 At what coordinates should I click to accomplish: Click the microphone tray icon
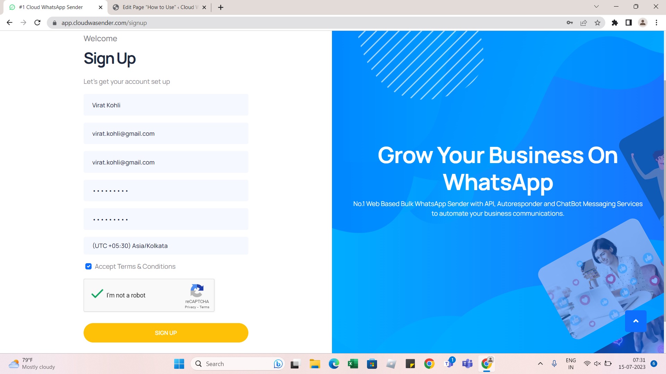554,364
